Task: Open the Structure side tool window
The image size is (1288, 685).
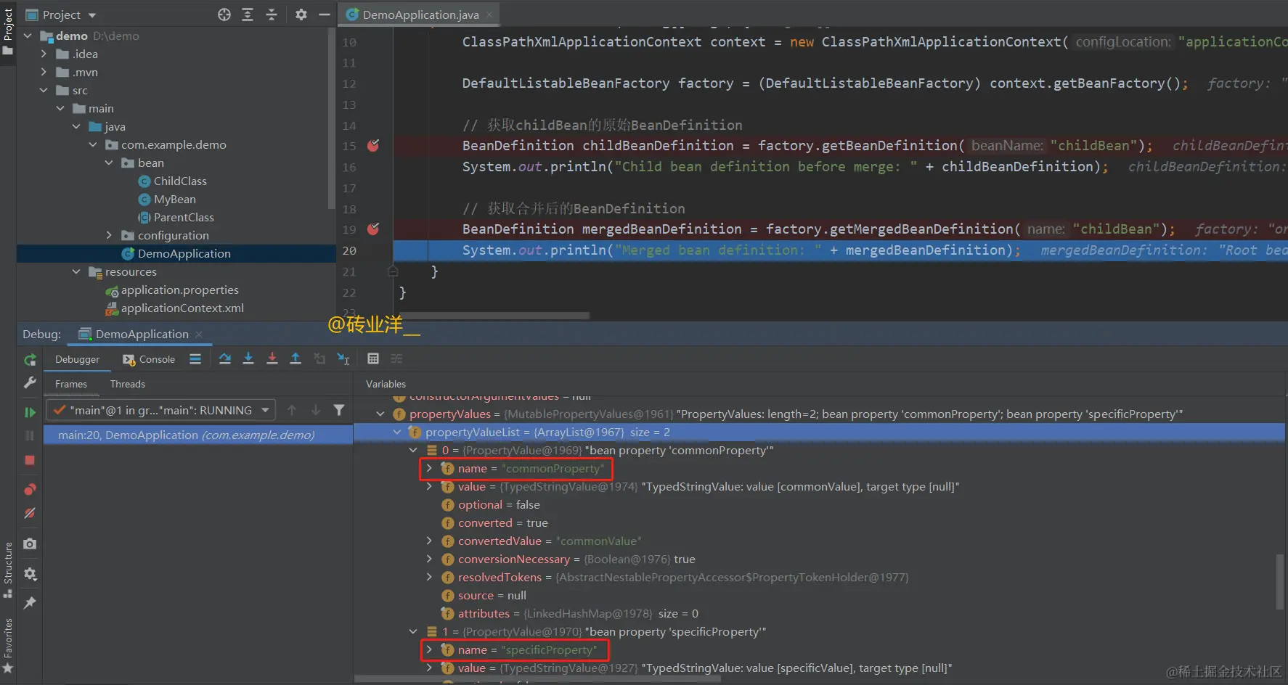Action: [8, 570]
